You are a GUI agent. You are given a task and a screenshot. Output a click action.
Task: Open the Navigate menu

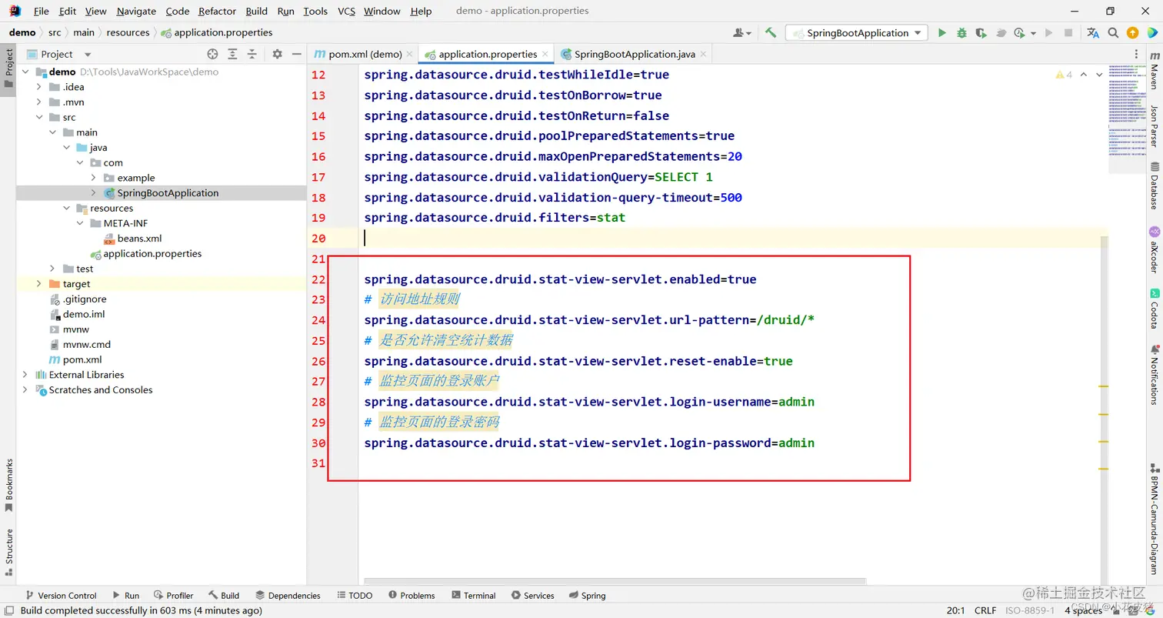point(136,11)
